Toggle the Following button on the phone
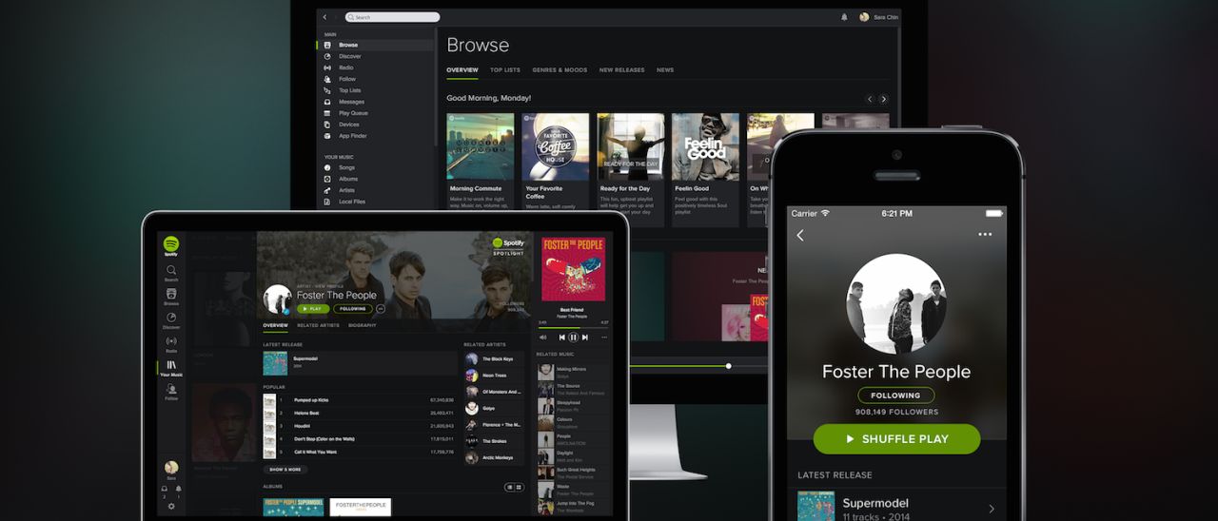The image size is (1218, 521). click(895, 396)
